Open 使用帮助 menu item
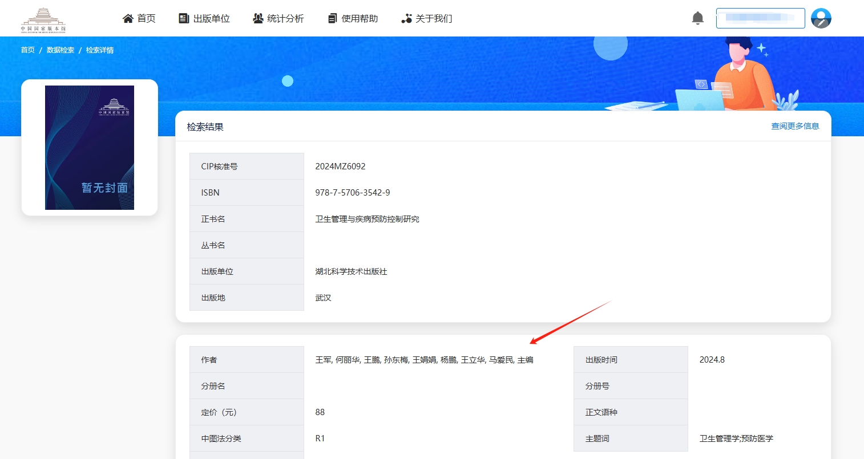864x459 pixels. (360, 18)
